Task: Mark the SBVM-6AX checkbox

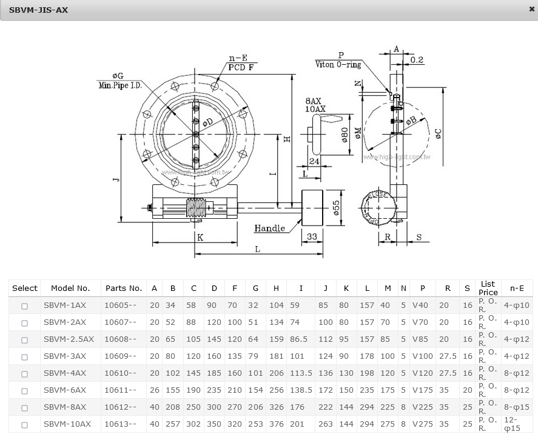Action: [x=24, y=391]
